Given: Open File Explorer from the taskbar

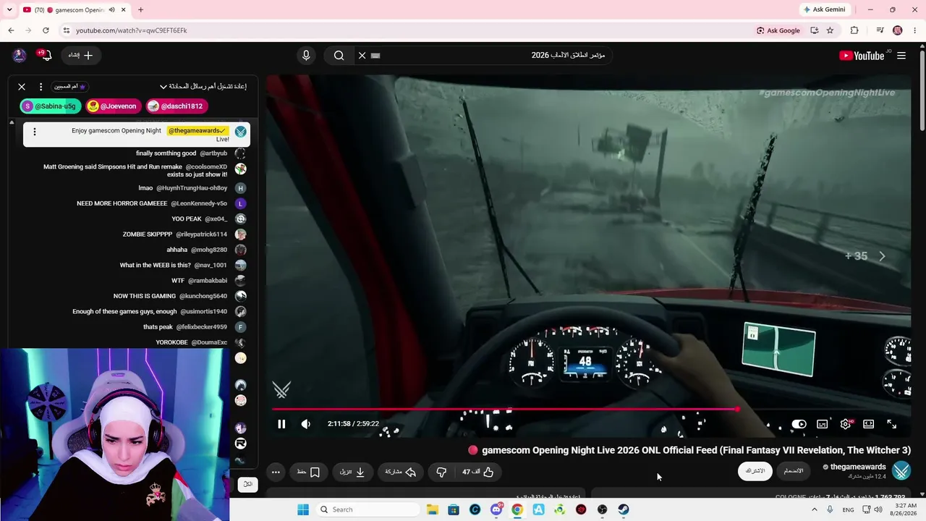Looking at the screenshot, I should [x=432, y=509].
